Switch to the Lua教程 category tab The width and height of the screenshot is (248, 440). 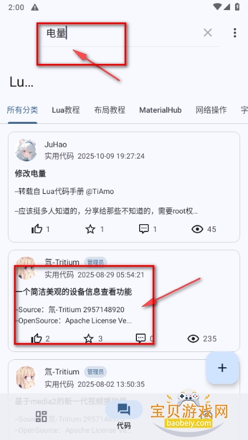[66, 110]
